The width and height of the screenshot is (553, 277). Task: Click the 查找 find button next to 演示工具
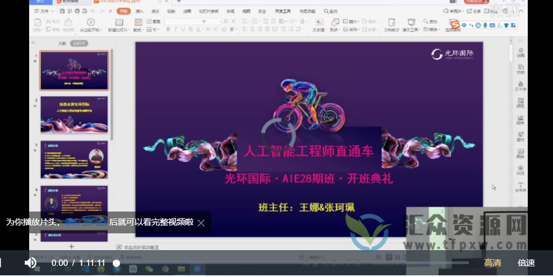[431, 21]
